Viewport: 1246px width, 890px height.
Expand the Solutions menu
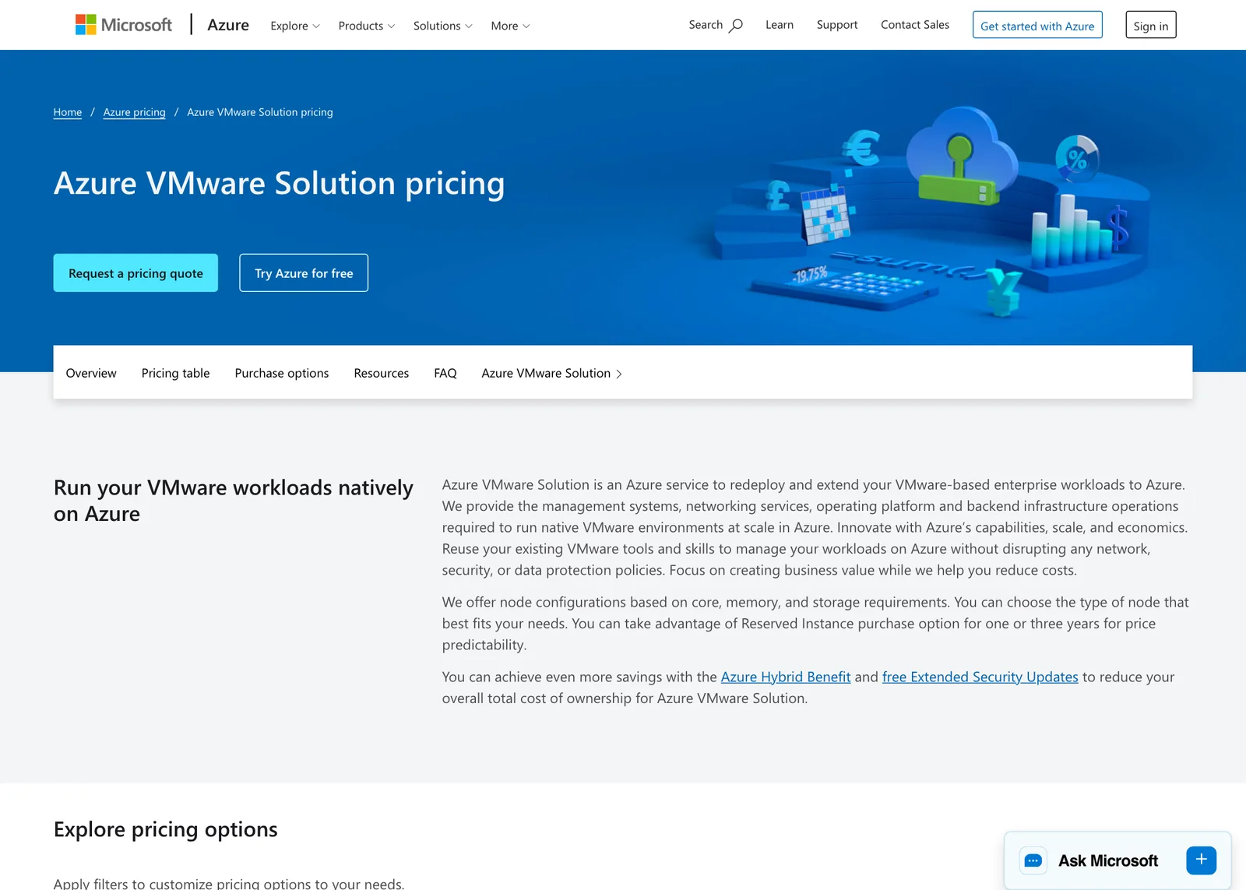point(442,26)
